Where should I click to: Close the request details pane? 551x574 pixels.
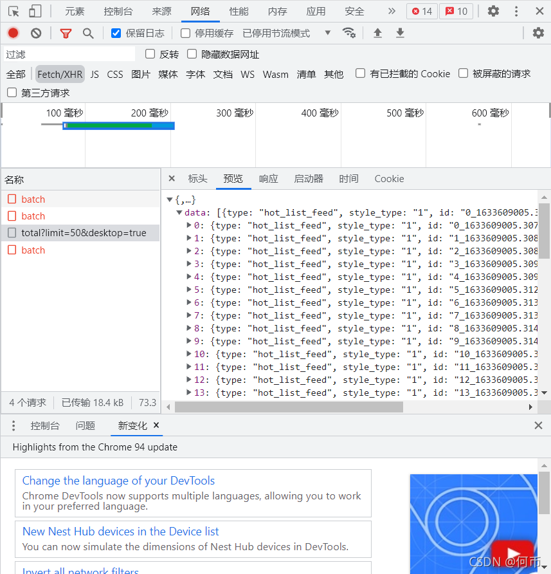[172, 179]
